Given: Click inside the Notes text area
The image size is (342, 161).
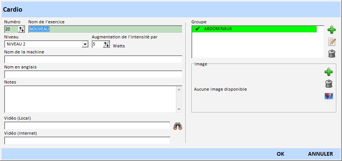Looking at the screenshot, I should 90,99.
